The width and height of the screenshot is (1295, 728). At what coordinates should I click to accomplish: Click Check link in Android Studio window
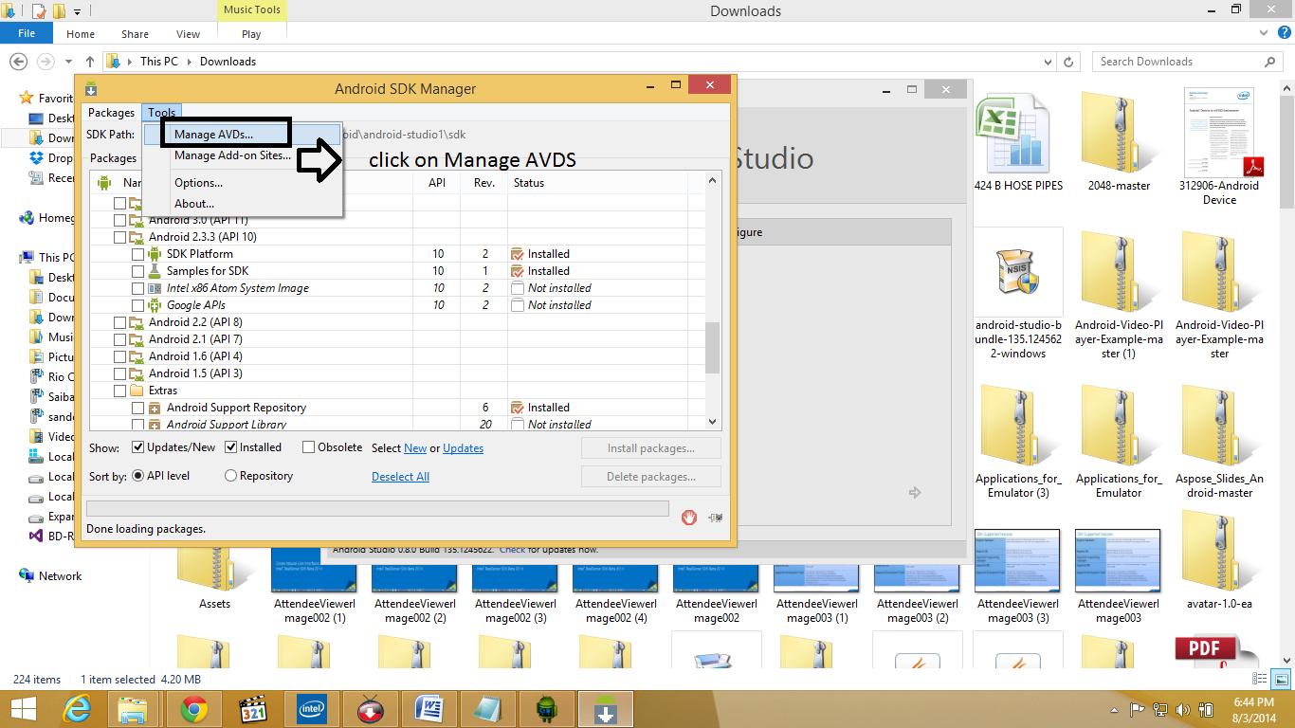coord(512,549)
